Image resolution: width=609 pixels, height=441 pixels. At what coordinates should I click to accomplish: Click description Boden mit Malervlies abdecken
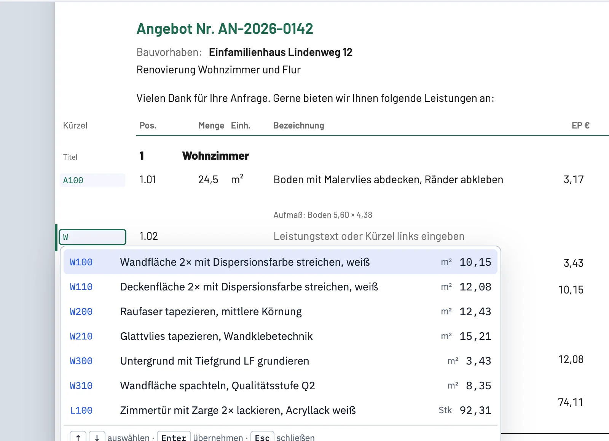pos(388,179)
